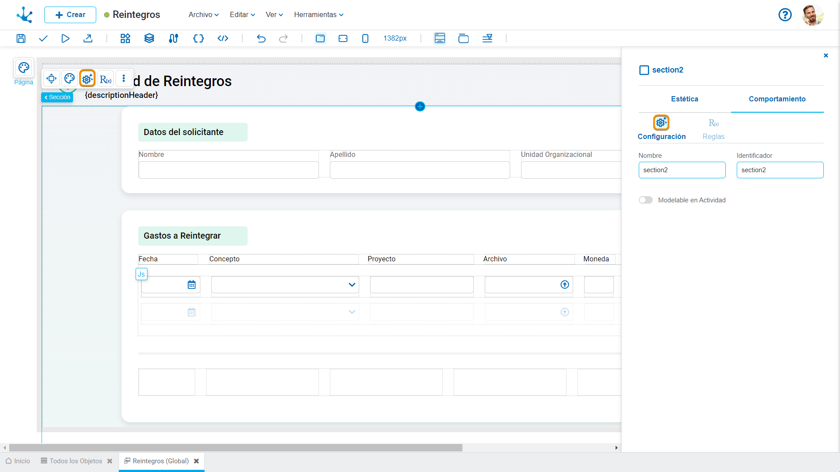This screenshot has width=840, height=472.
Task: Close the Todos los Objetos tab
Action: pyautogui.click(x=110, y=461)
